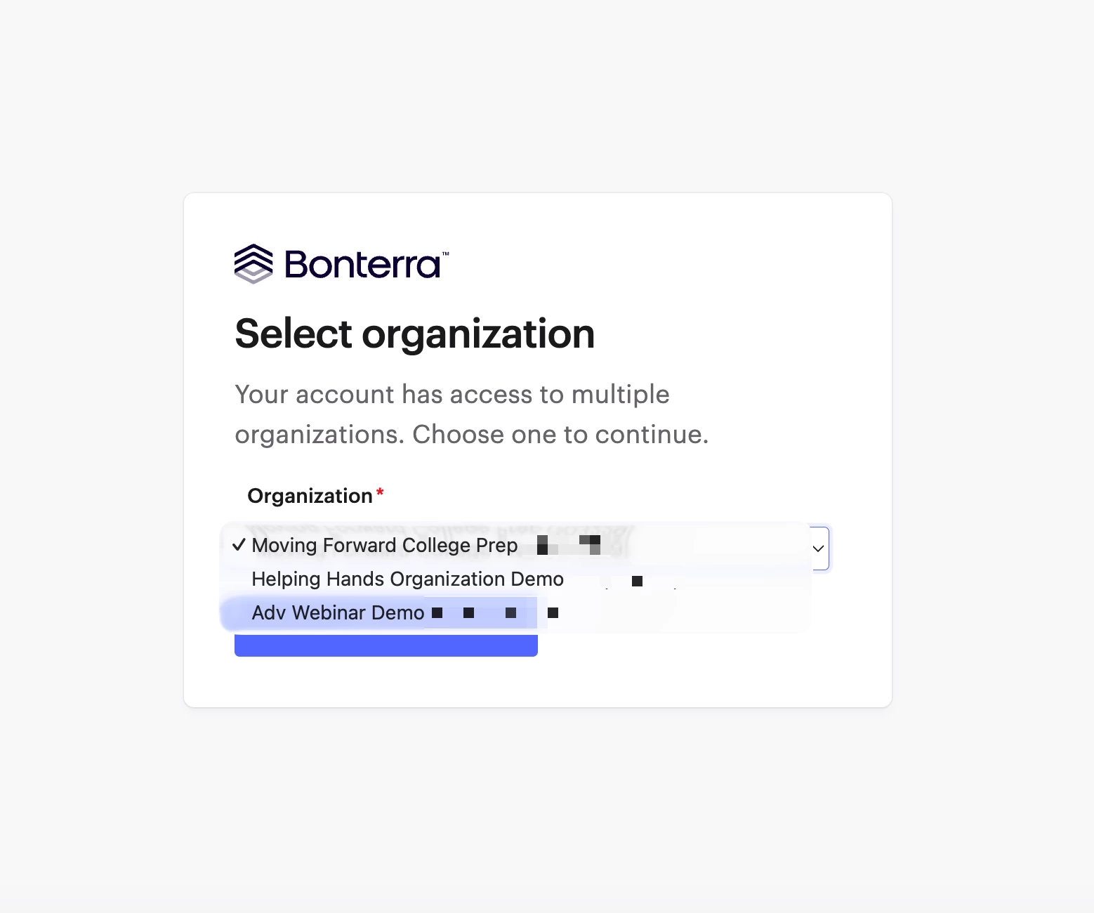Click the Bonterra wordmark text
The width and height of the screenshot is (1094, 913).
(362, 265)
